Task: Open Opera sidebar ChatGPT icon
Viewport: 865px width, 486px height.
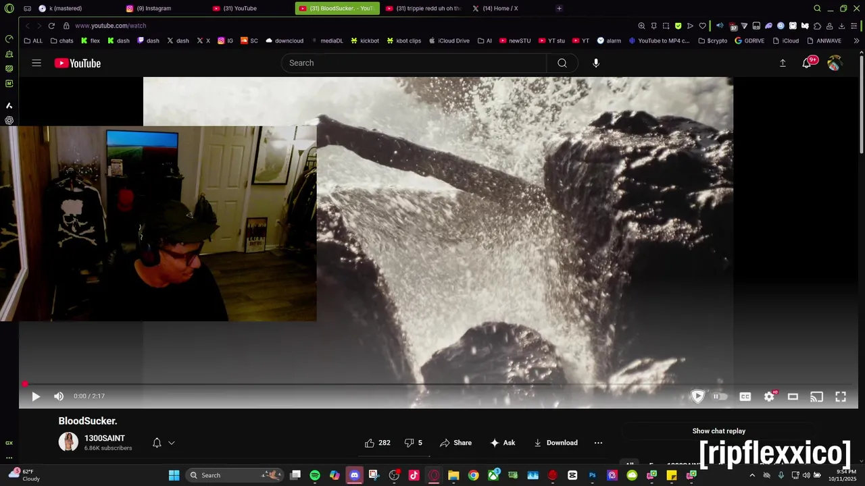Action: tap(9, 121)
